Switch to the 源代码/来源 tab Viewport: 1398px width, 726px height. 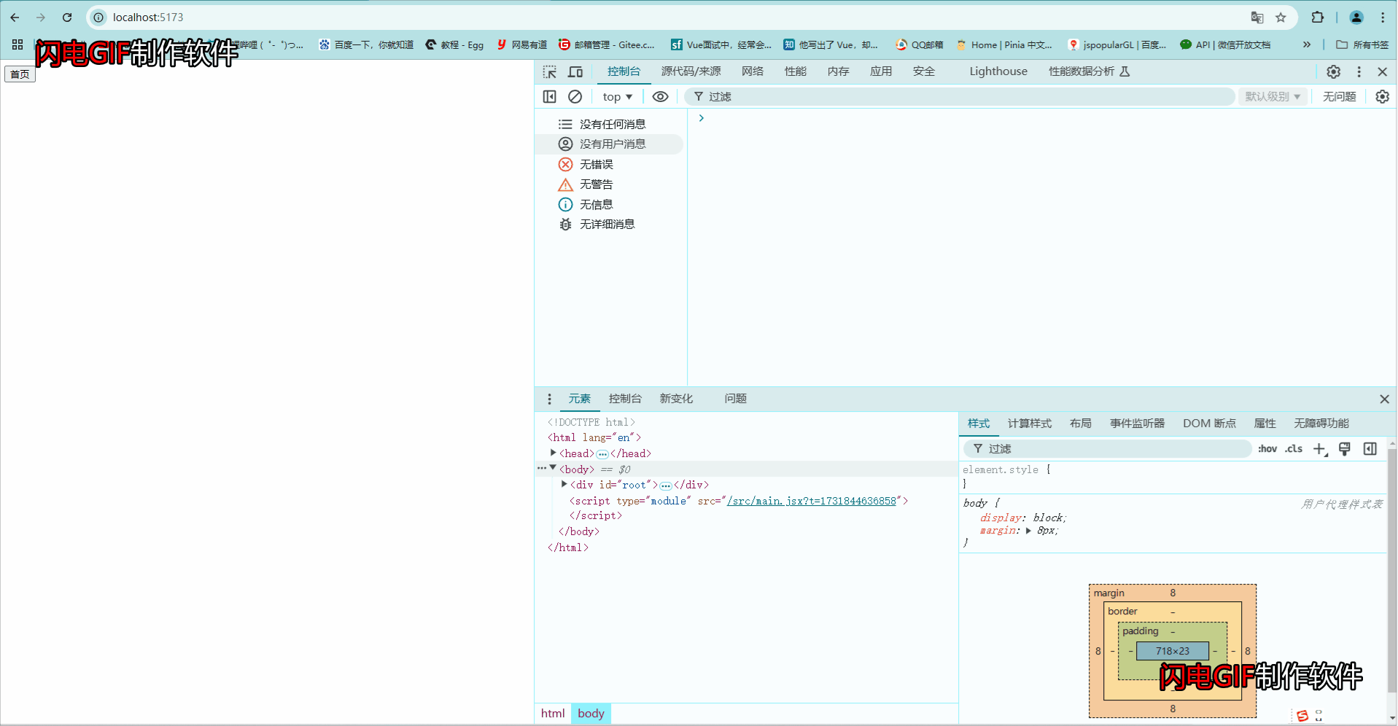pyautogui.click(x=691, y=71)
